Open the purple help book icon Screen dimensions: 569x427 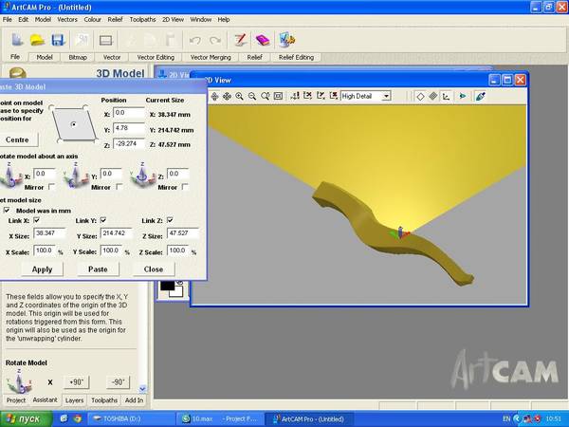(x=263, y=40)
